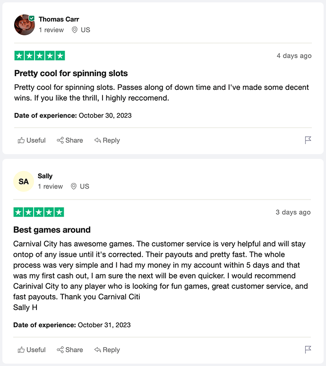Flag Thomas Carr's review
The height and width of the screenshot is (366, 326).
click(x=308, y=140)
